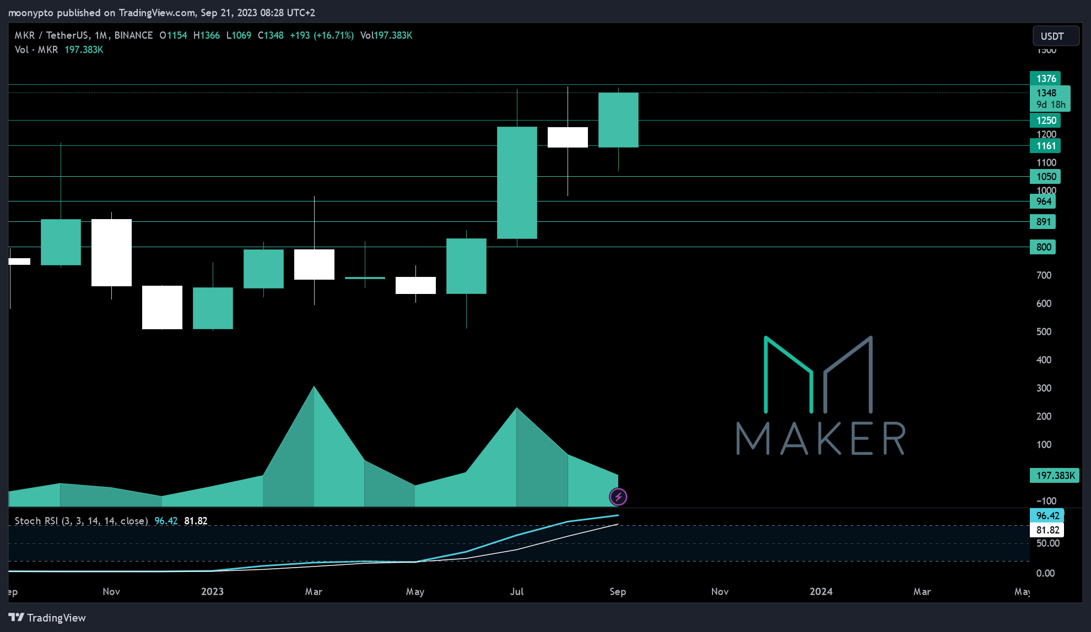Click the 2024 label on time axis
1091x632 pixels.
coord(821,592)
